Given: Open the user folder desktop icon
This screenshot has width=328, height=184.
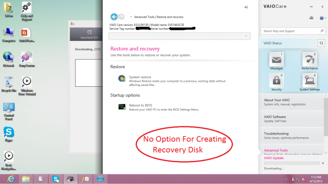Looking at the screenshot, I should (x=9, y=10).
